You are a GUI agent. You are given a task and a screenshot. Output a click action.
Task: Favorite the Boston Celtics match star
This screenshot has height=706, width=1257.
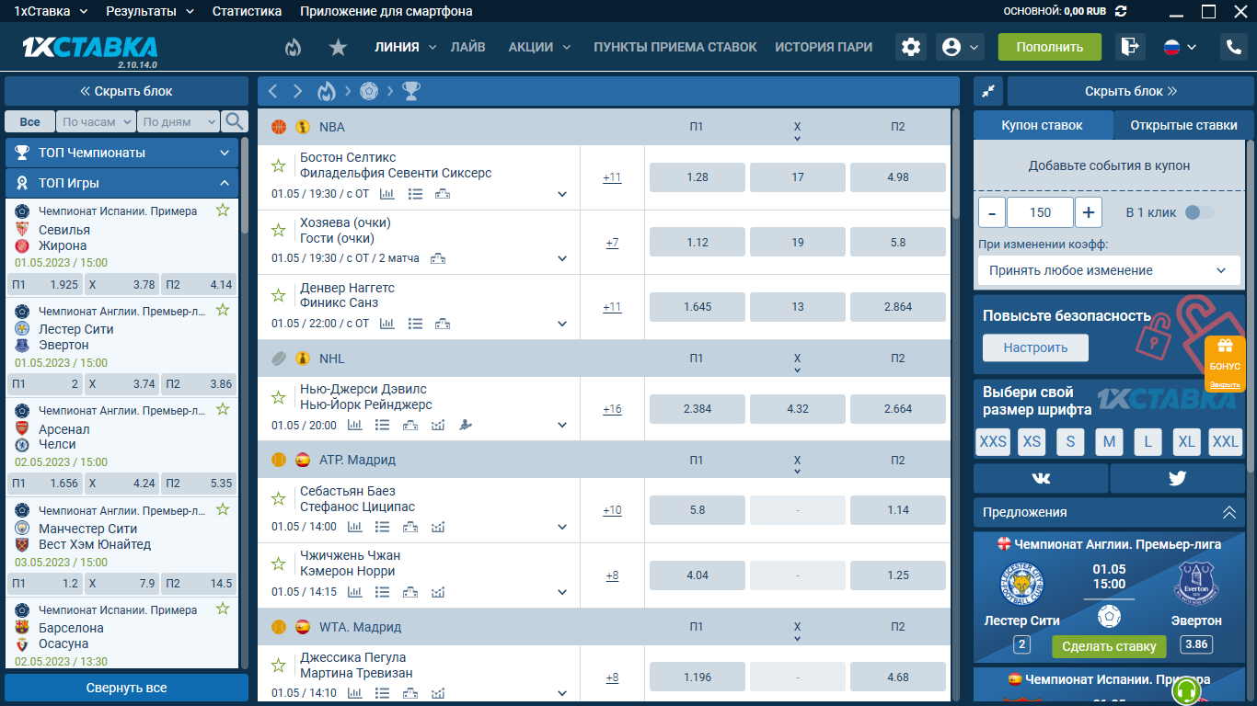(x=278, y=165)
